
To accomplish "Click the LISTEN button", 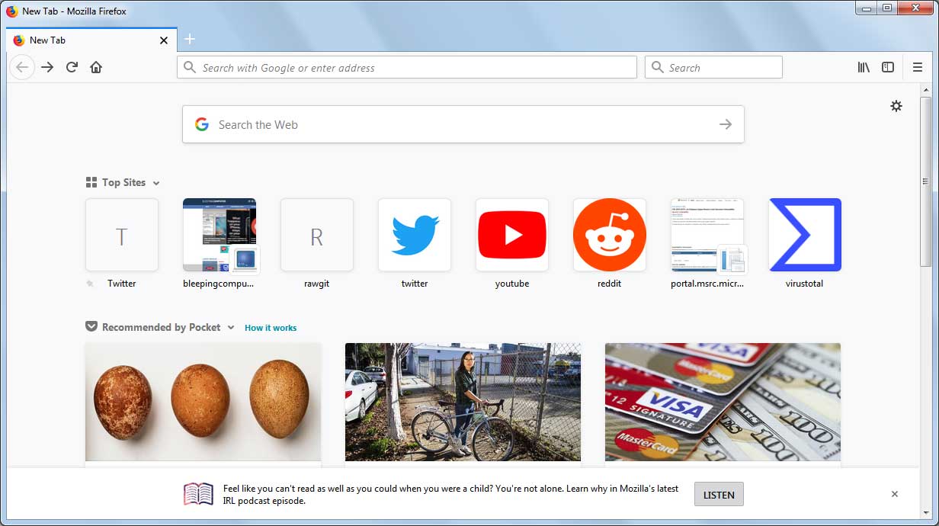I will tap(719, 494).
